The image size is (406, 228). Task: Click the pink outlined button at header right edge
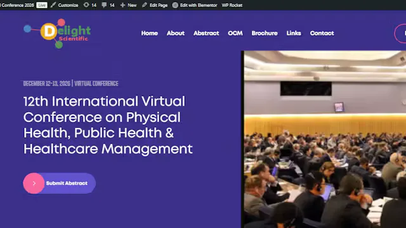400,34
